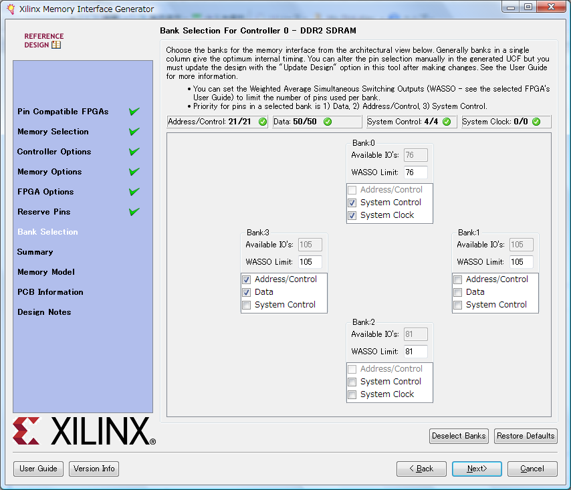Go to Summary step in sidebar
This screenshot has height=490, width=571.
coord(35,252)
